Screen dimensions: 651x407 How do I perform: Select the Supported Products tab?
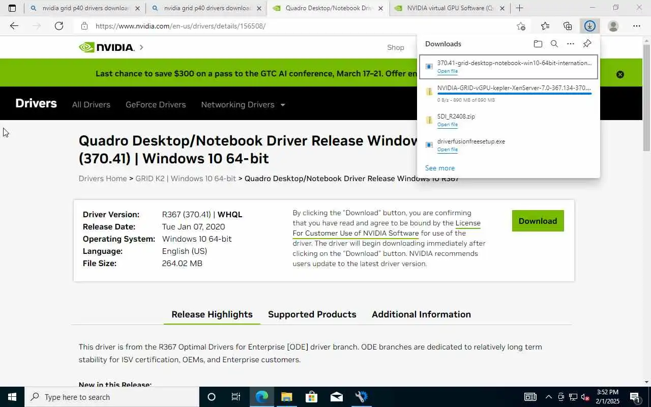point(312,314)
